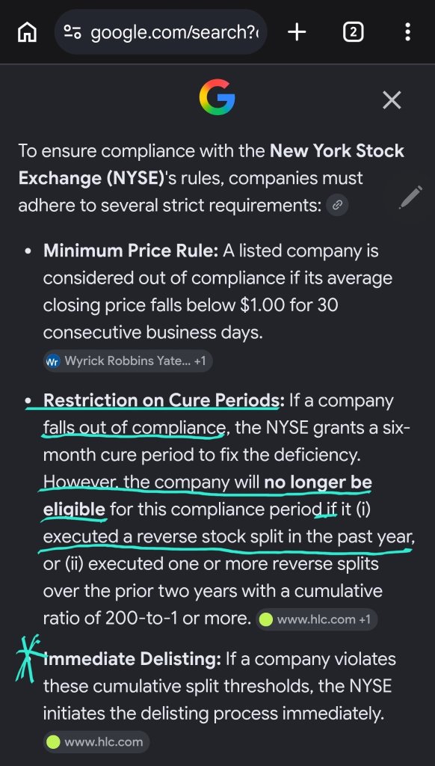
Task: Open the site settings icon in address bar
Action: pyautogui.click(x=72, y=32)
